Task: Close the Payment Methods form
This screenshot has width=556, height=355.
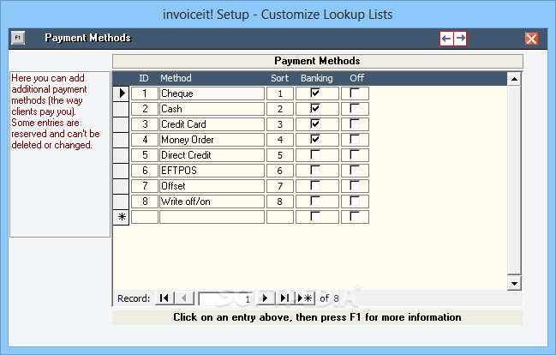Action: point(531,39)
